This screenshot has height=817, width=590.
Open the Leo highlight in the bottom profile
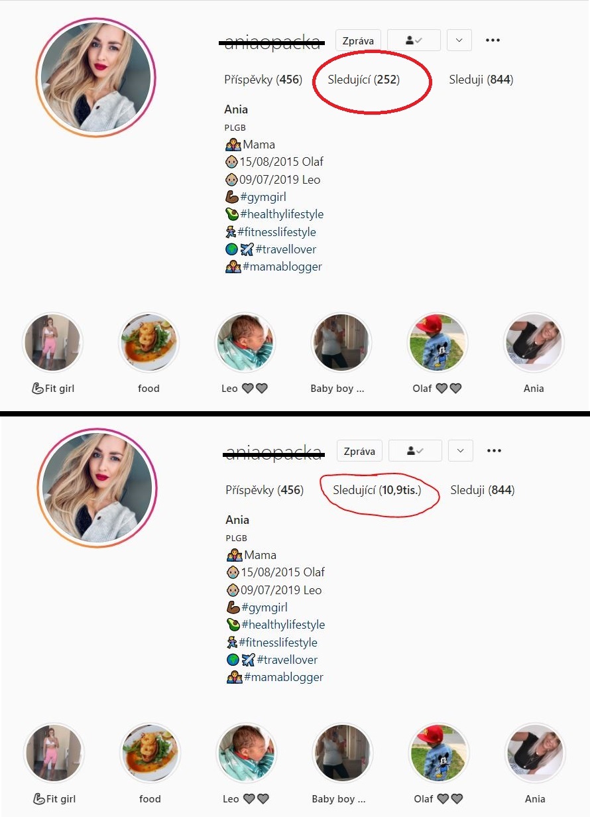(x=246, y=753)
